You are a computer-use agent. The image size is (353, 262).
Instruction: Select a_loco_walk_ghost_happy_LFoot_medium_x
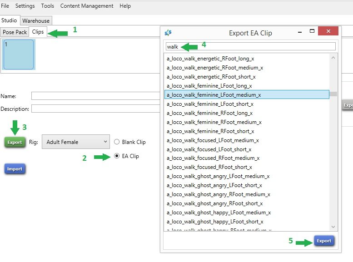(247, 213)
